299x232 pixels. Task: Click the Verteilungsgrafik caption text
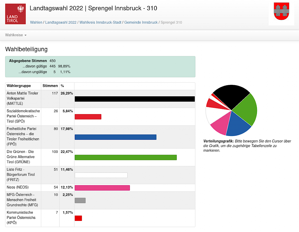tap(247, 146)
